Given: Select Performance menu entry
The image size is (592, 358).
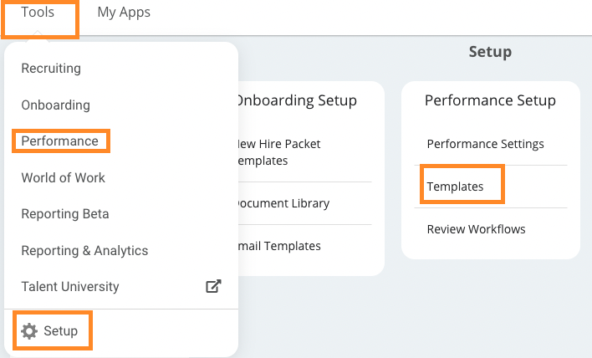Looking at the screenshot, I should 59,141.
